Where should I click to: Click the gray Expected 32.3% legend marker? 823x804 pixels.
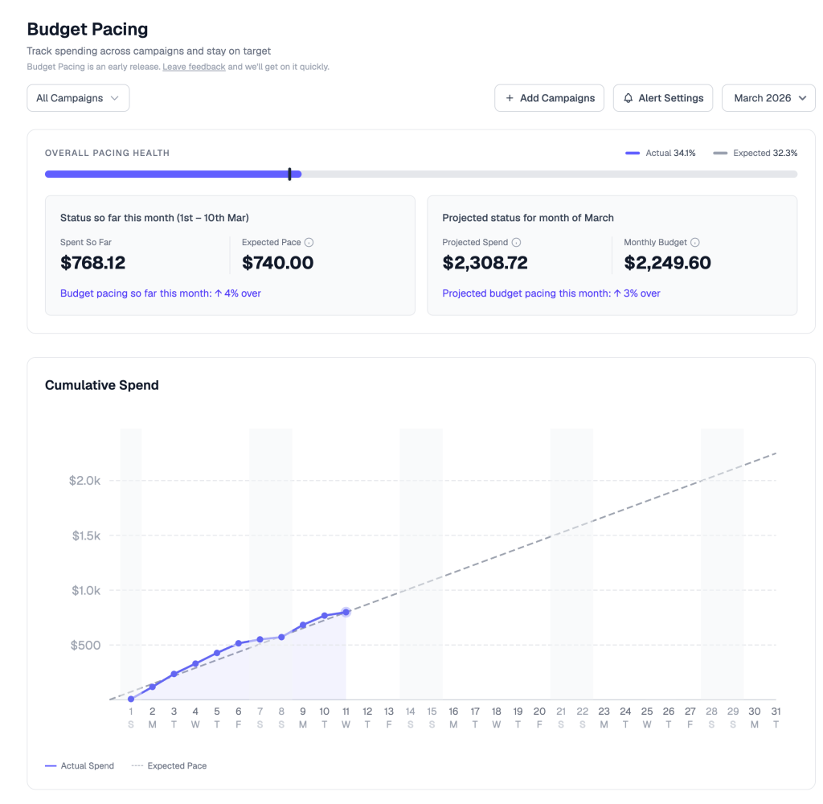point(720,153)
